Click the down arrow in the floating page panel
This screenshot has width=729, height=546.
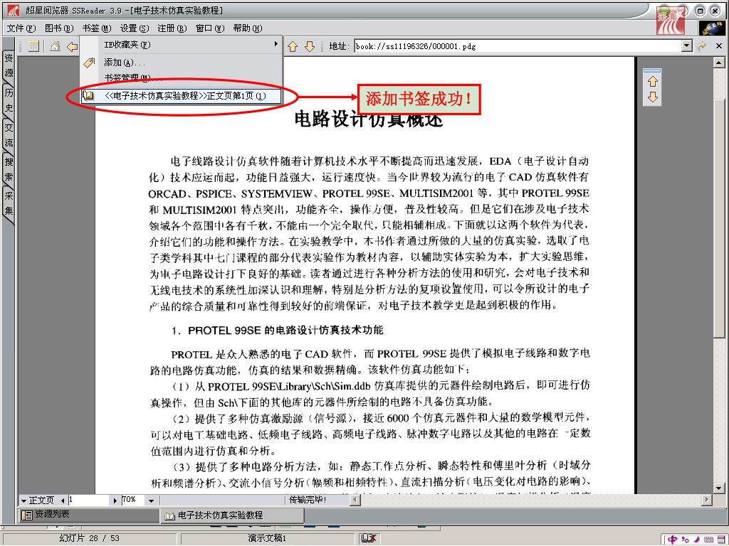point(653,97)
